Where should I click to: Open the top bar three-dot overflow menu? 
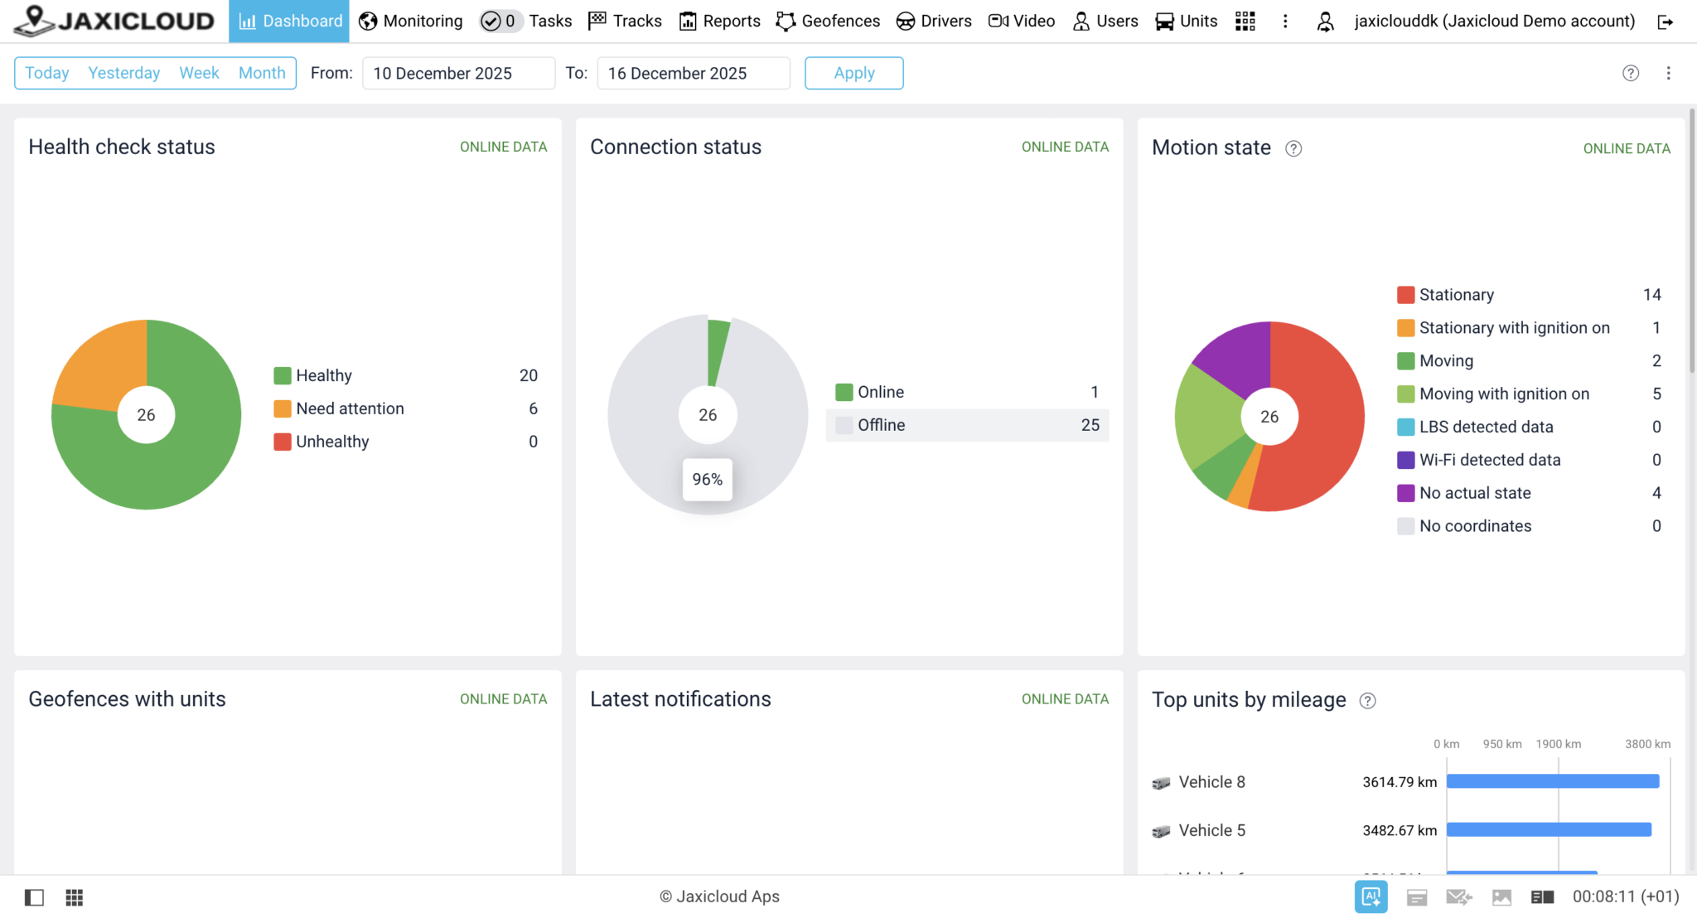click(1285, 21)
